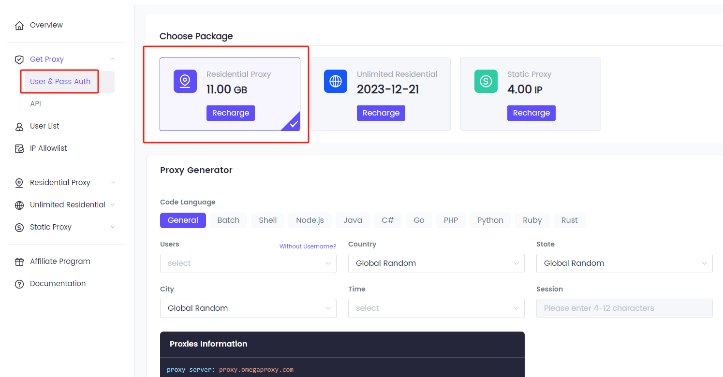Switch to the Java code tab
This screenshot has width=723, height=377.
click(353, 220)
